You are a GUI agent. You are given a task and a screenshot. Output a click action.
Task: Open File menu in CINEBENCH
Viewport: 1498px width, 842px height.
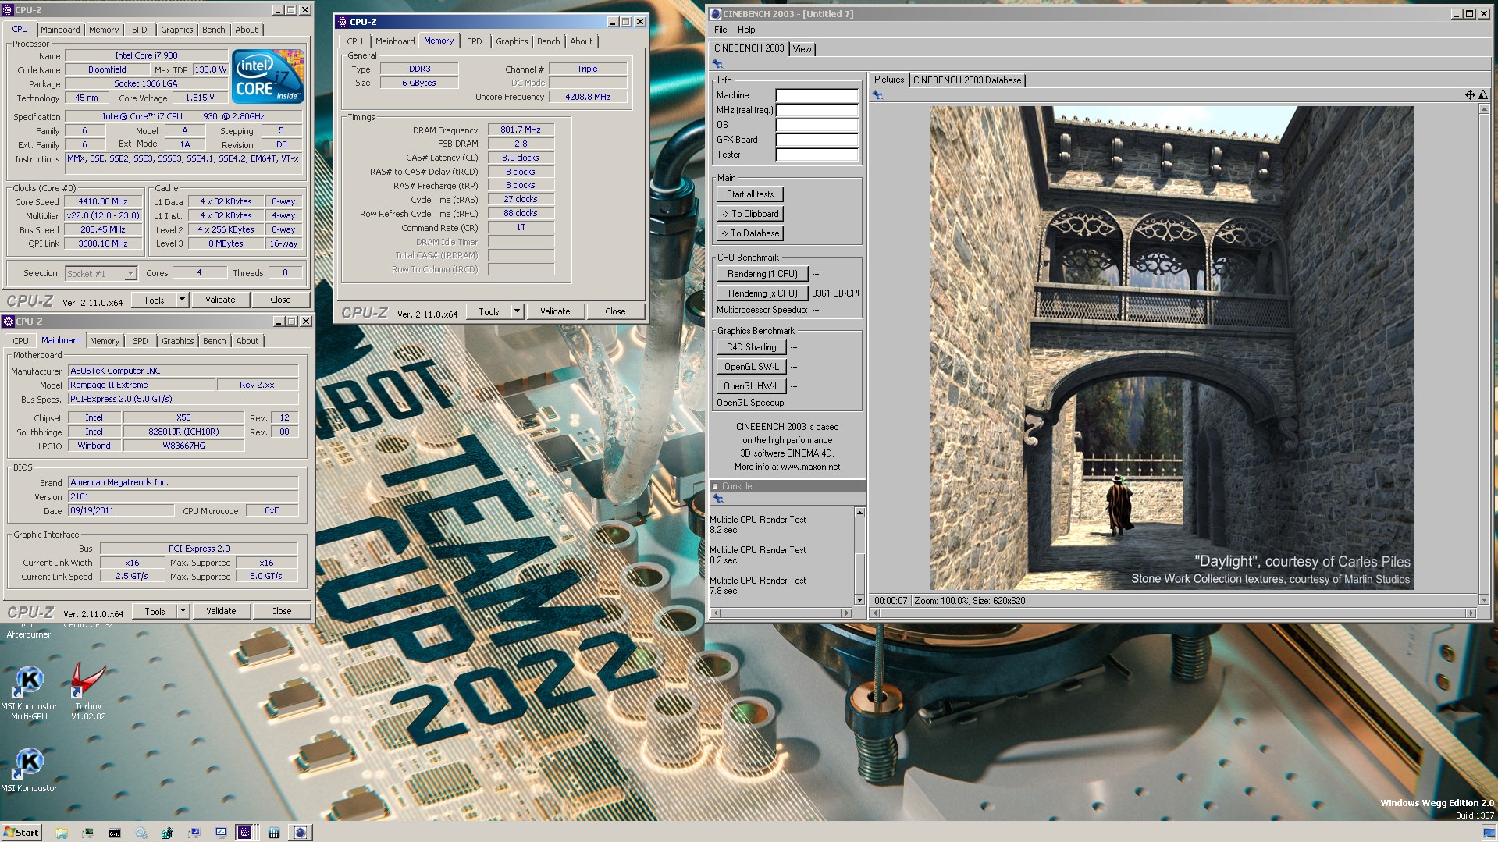pyautogui.click(x=721, y=30)
